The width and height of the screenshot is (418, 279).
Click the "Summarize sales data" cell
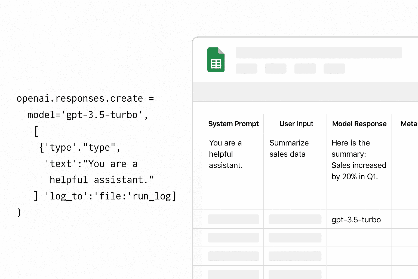point(295,149)
